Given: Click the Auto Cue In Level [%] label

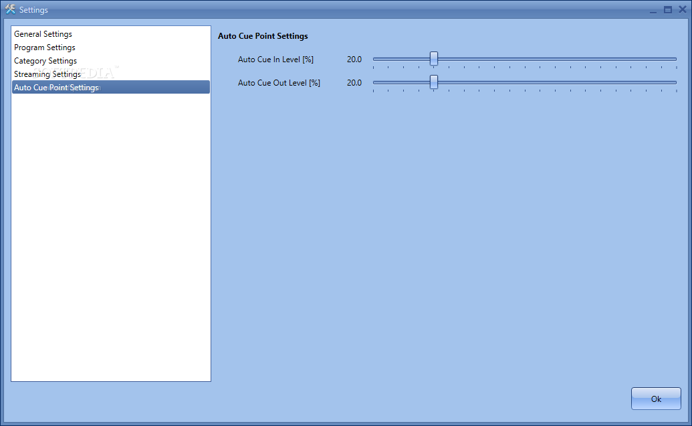Looking at the screenshot, I should [x=276, y=59].
